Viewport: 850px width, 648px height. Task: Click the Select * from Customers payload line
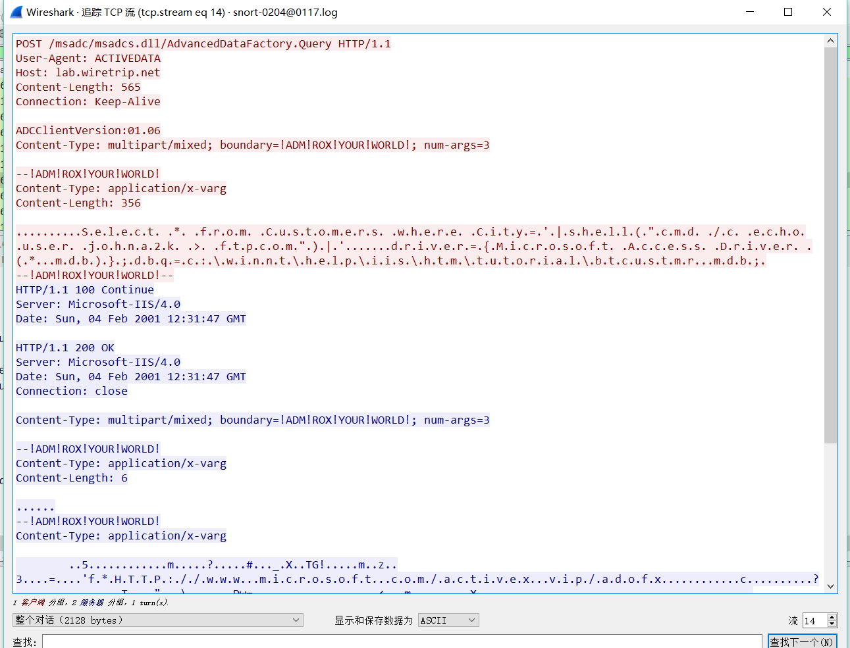411,232
